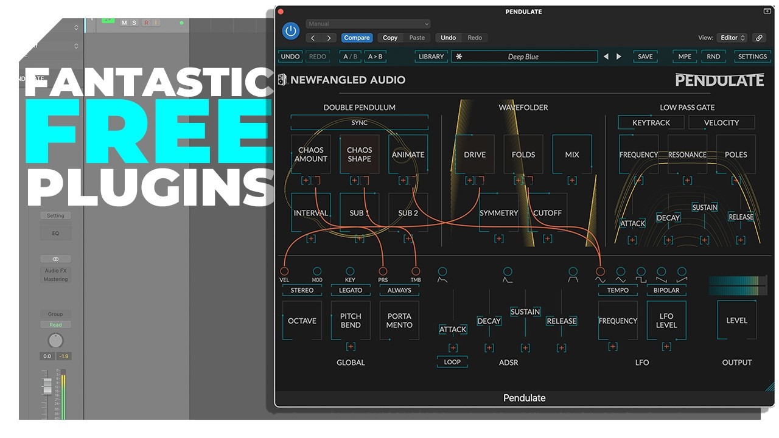Viewport: 779px width, 438px height.
Task: Click the Output LEVEL knob
Action: (736, 321)
